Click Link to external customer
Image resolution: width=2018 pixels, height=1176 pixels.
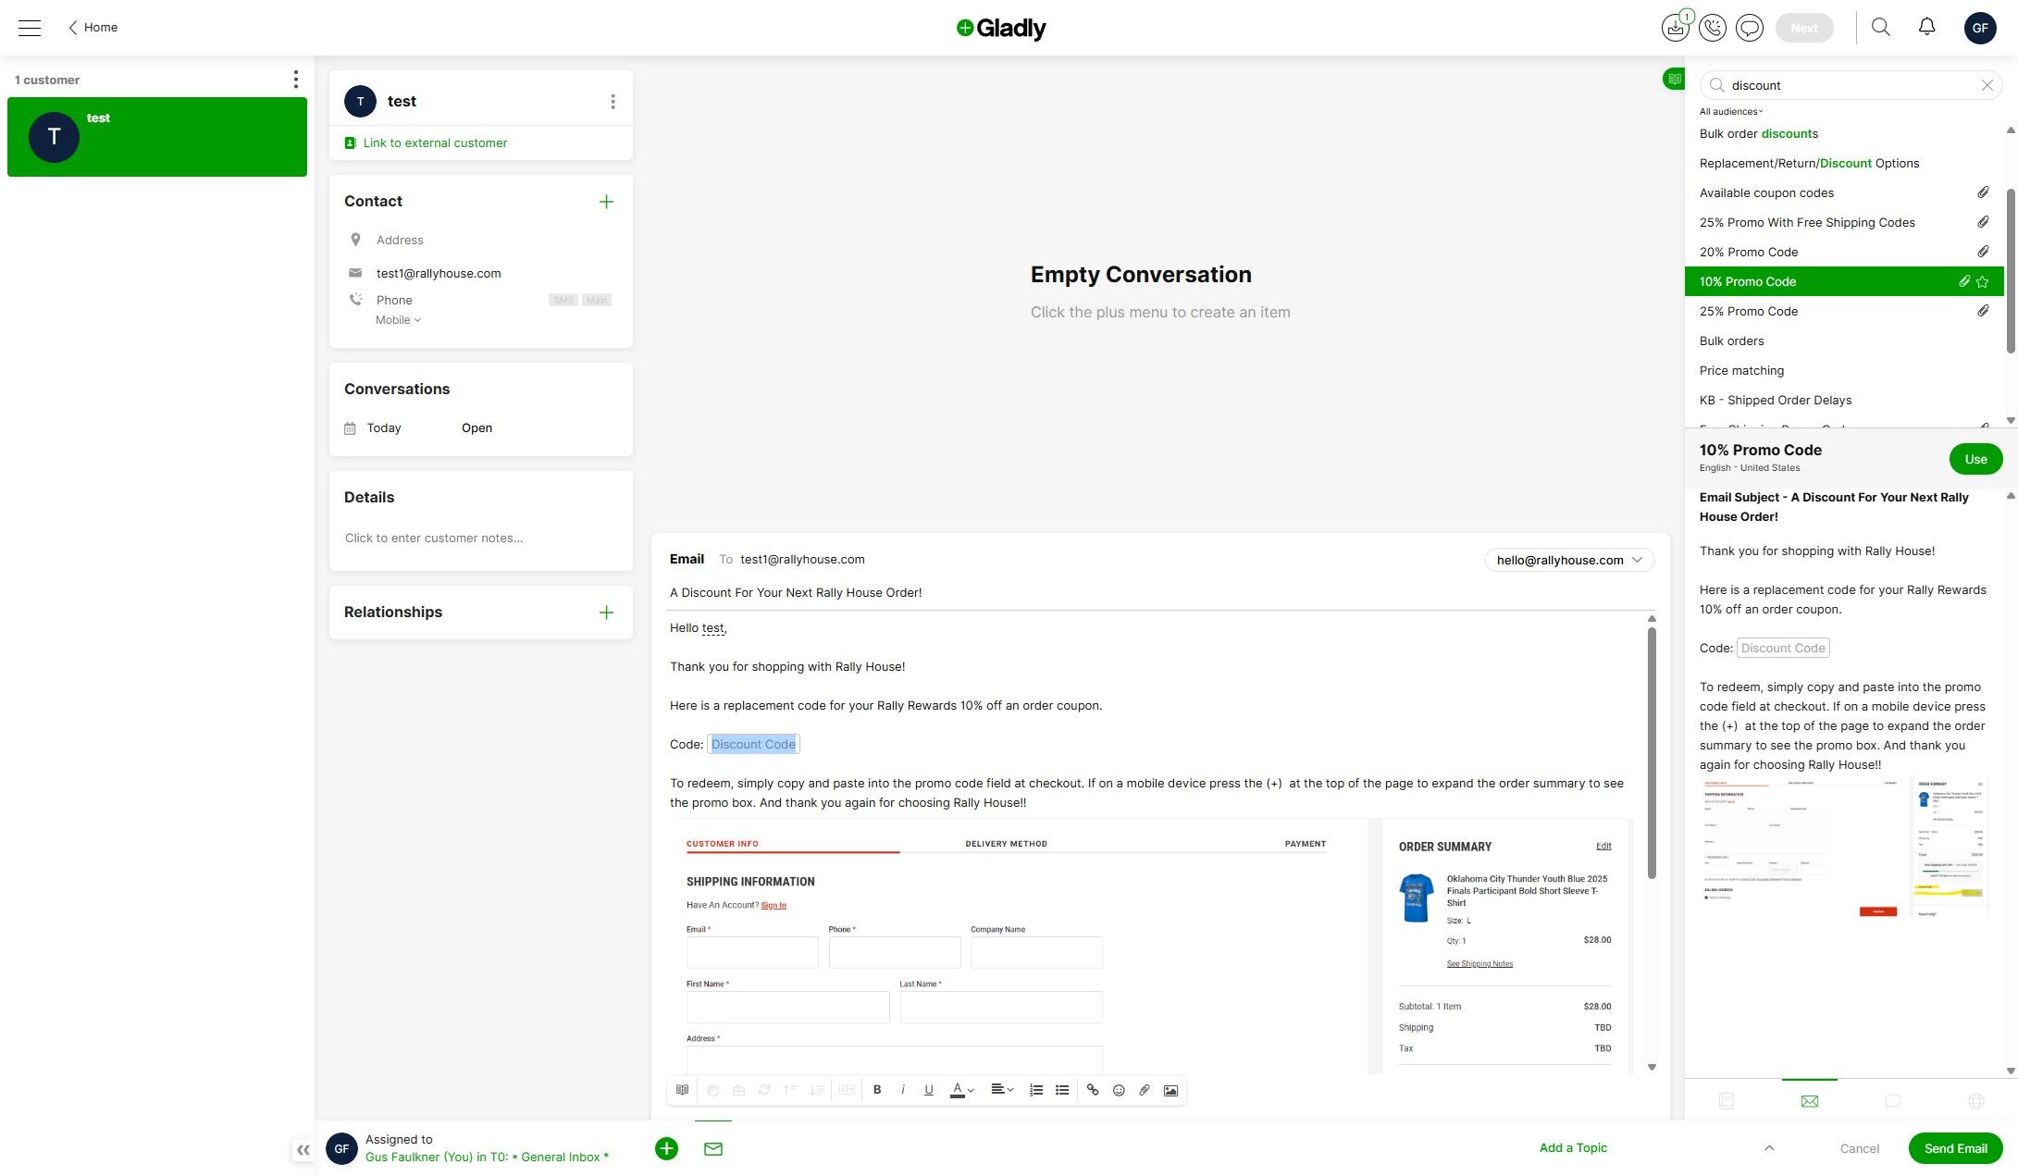pyautogui.click(x=426, y=143)
